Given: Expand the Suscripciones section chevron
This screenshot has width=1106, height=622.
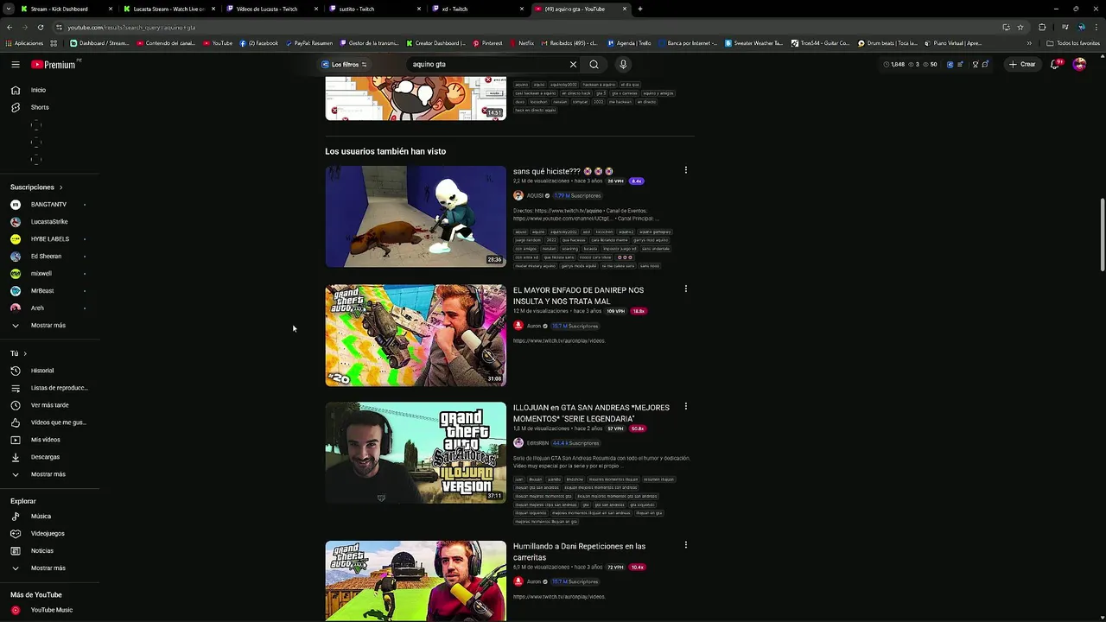Looking at the screenshot, I should click(x=60, y=187).
